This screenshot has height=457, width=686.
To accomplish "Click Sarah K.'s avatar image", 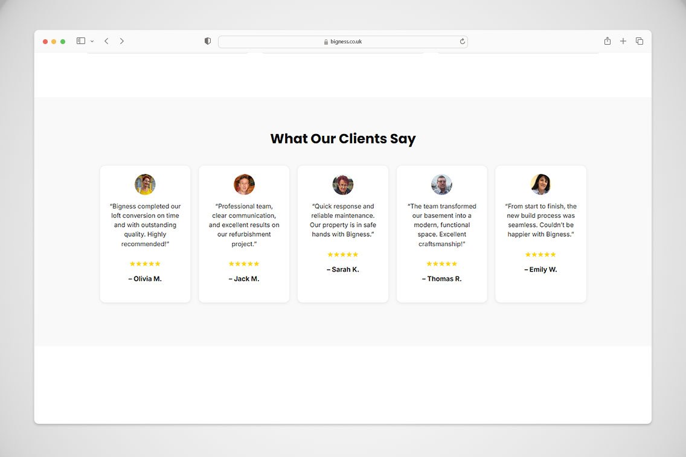I will (x=343, y=184).
